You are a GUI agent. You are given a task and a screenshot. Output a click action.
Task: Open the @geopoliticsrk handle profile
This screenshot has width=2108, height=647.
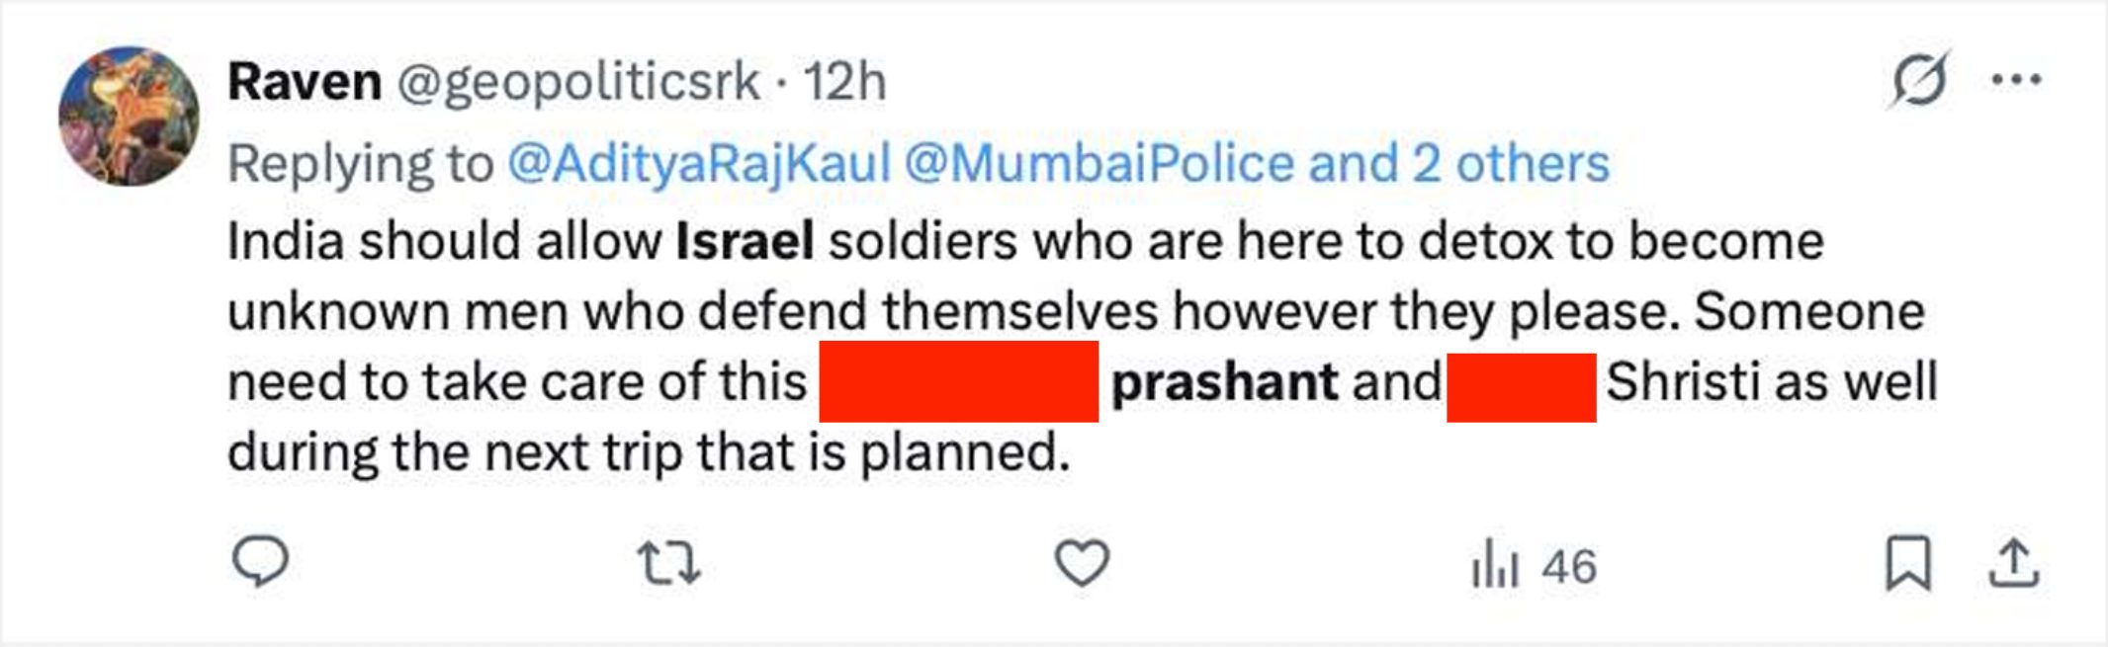tap(578, 81)
